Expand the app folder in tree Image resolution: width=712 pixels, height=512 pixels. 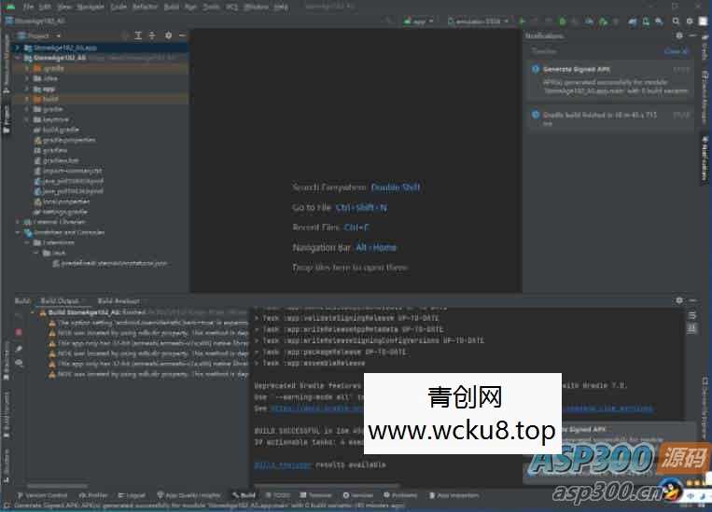(x=26, y=89)
